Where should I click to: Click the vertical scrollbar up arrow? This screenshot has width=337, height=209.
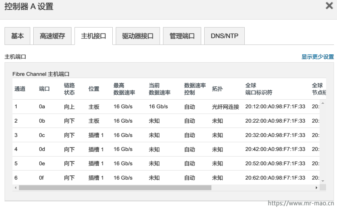[323, 103]
